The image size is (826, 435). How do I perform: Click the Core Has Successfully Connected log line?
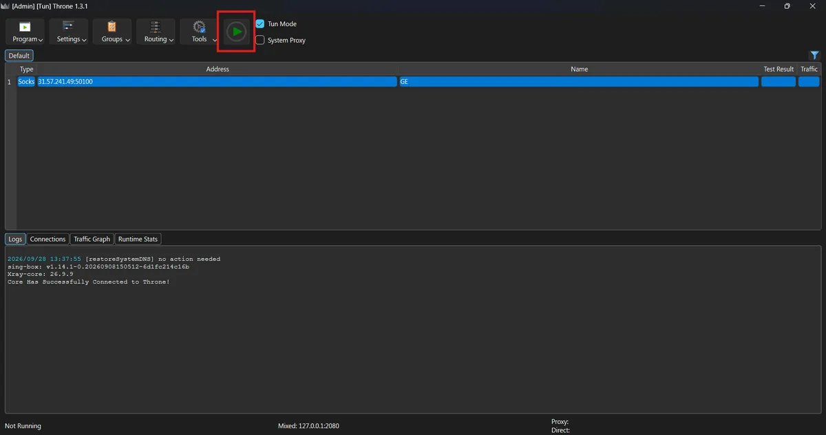pyautogui.click(x=88, y=282)
